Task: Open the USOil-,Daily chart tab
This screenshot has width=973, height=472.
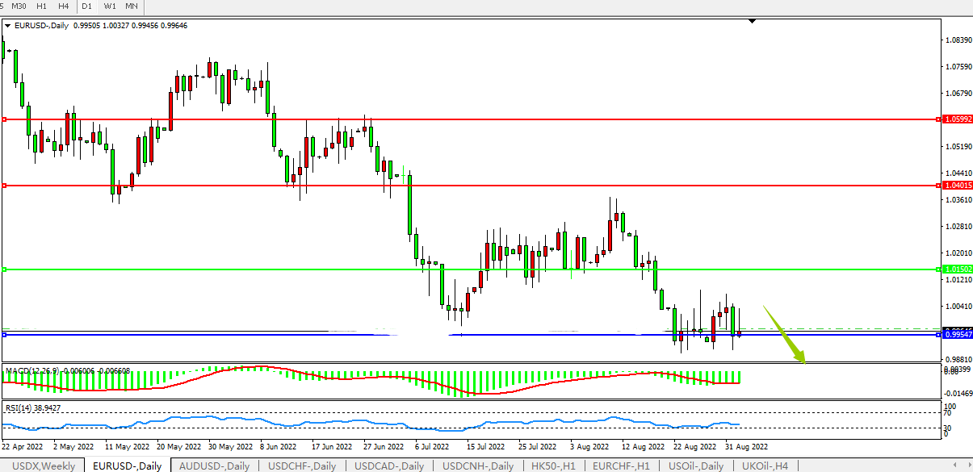Action: (695, 466)
